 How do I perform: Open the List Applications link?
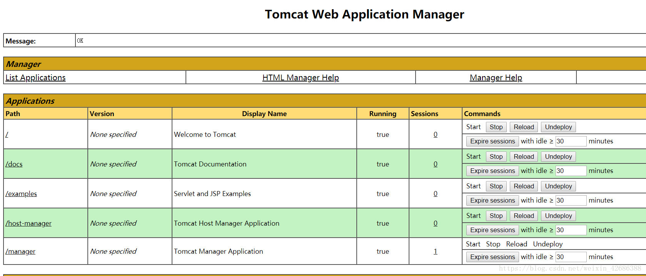[35, 78]
